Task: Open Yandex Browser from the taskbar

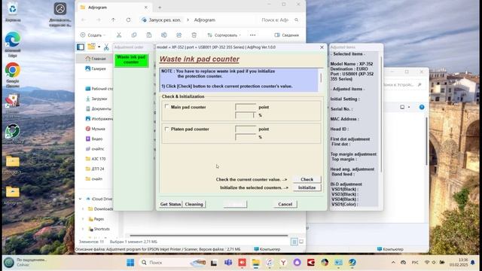Action: [283, 263]
